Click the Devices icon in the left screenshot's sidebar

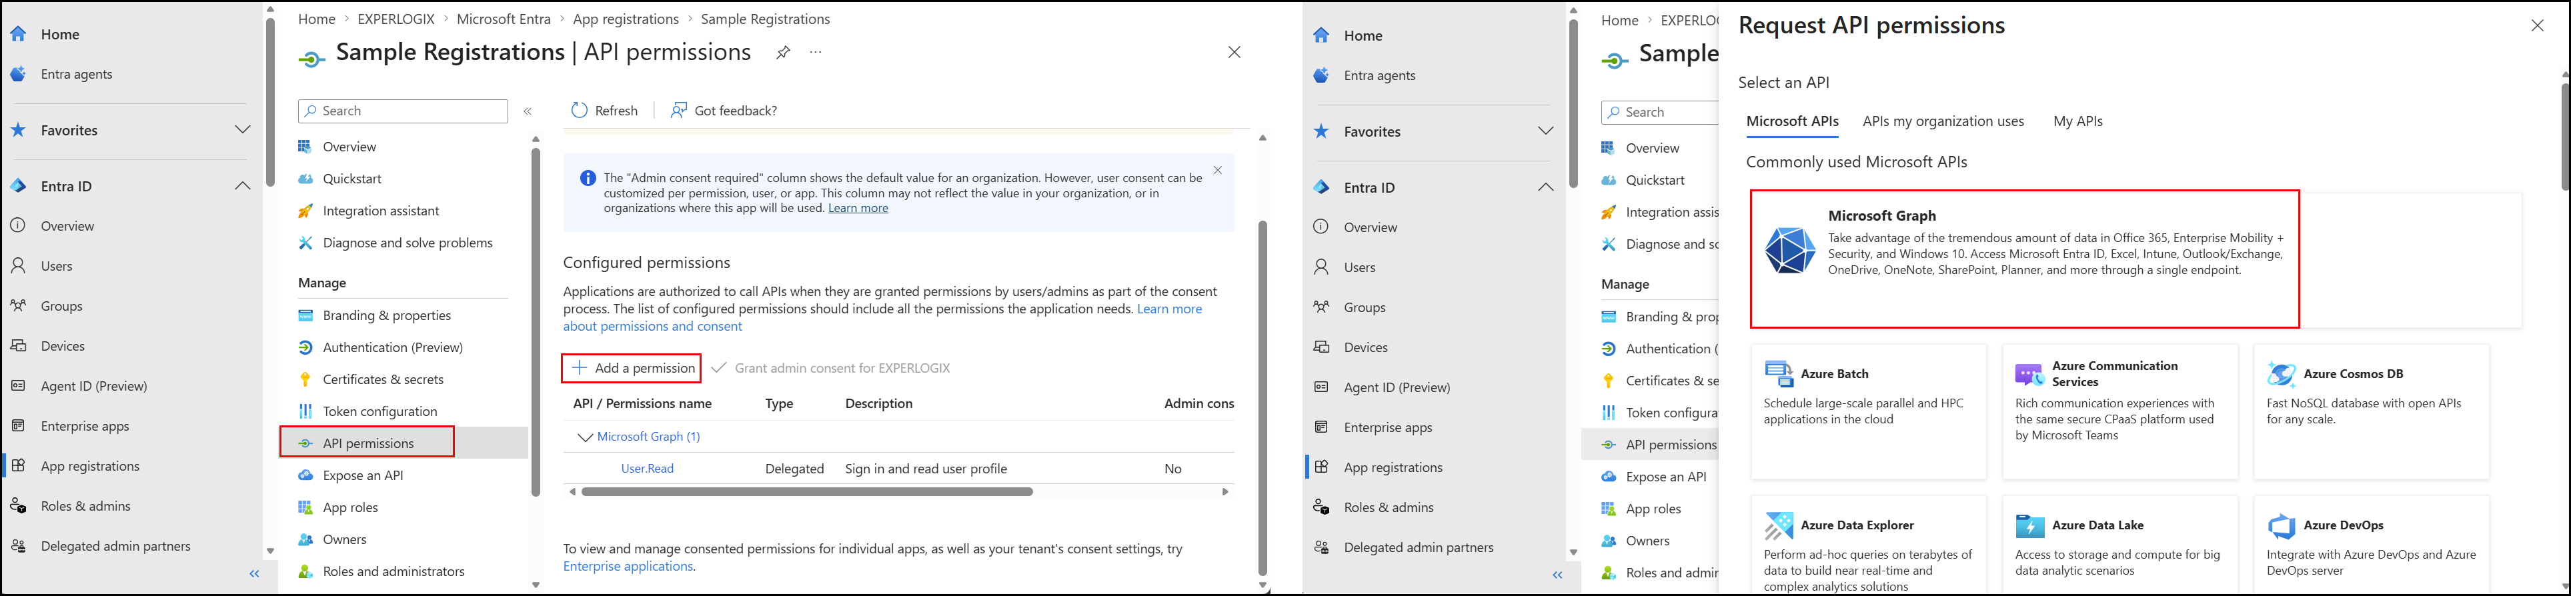click(x=18, y=345)
